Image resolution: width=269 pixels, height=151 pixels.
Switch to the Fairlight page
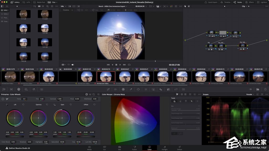(164, 148)
